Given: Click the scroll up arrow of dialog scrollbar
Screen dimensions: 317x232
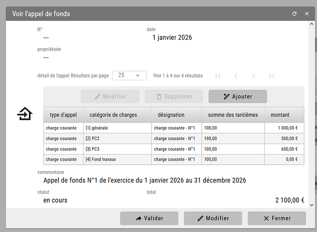Looking at the screenshot, I should 311,24.
